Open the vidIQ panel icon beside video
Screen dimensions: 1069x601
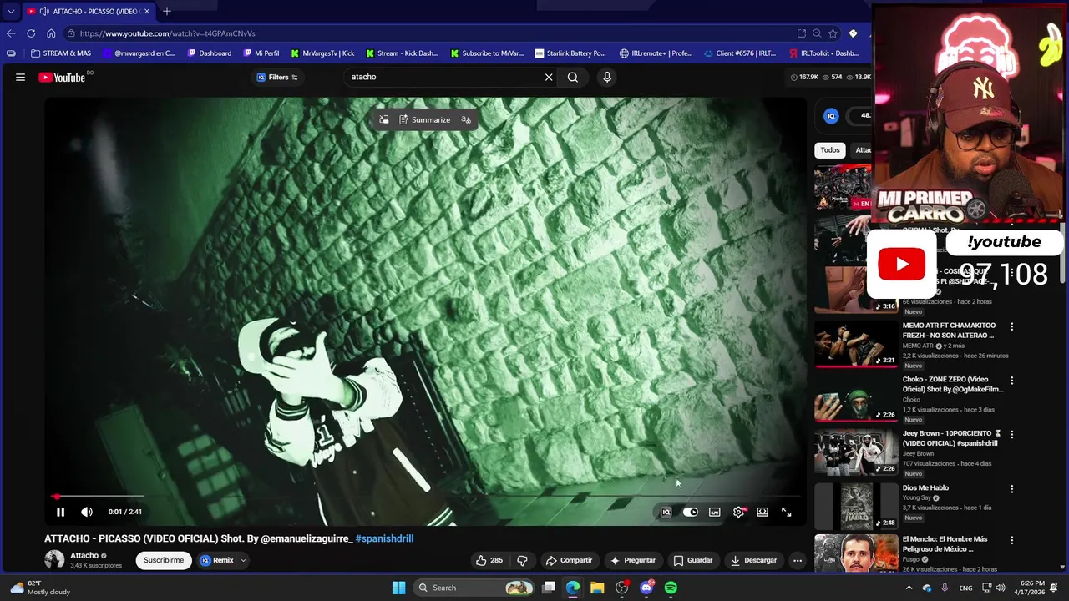tap(831, 116)
